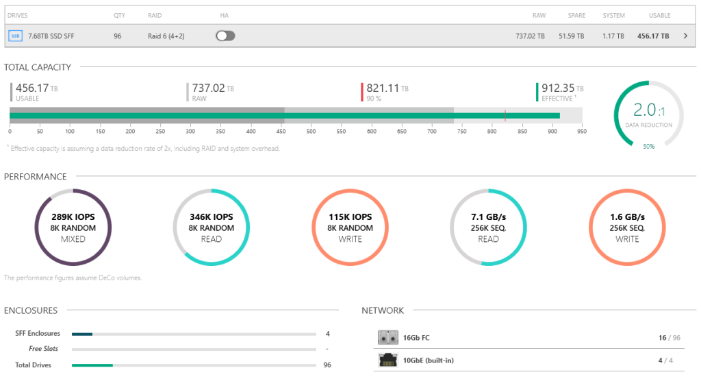Click the 1.6 GB/s sequential write gauge
Image resolution: width=701 pixels, height=381 pixels.
tap(627, 228)
